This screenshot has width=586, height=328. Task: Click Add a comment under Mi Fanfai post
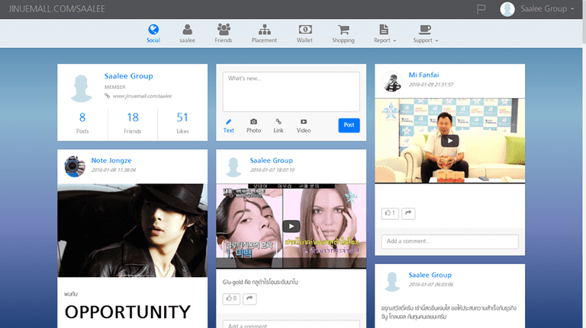[450, 241]
